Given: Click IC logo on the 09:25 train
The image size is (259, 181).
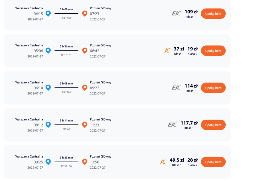Looking at the screenshot, I should pyautogui.click(x=163, y=162).
